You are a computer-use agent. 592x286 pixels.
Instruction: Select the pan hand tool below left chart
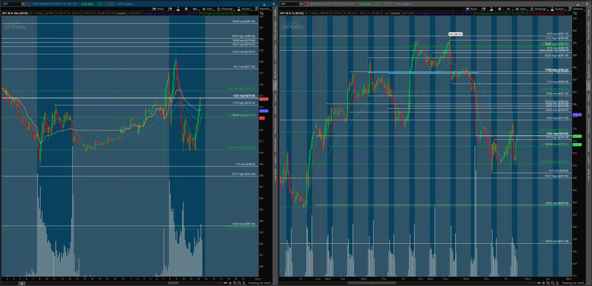click(244, 283)
